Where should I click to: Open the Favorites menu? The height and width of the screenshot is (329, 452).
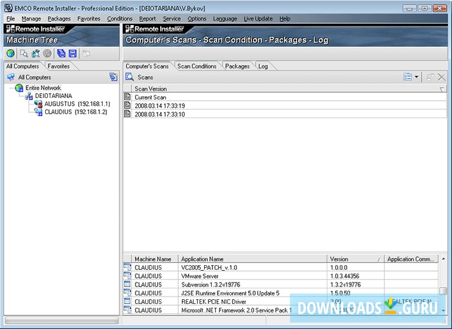click(89, 19)
